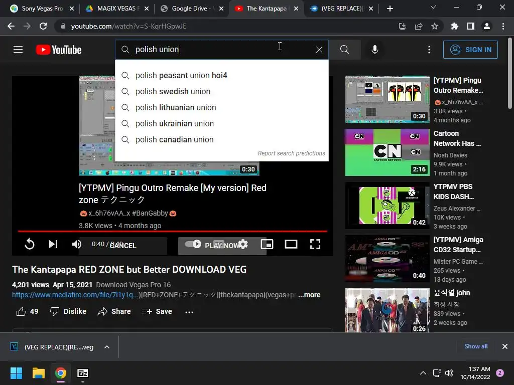This screenshot has width=514, height=385.
Task: Open the player settings gear
Action: (243, 244)
